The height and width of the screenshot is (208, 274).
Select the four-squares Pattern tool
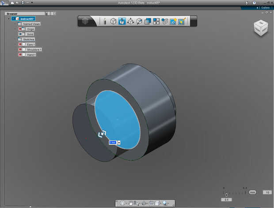[156, 21]
